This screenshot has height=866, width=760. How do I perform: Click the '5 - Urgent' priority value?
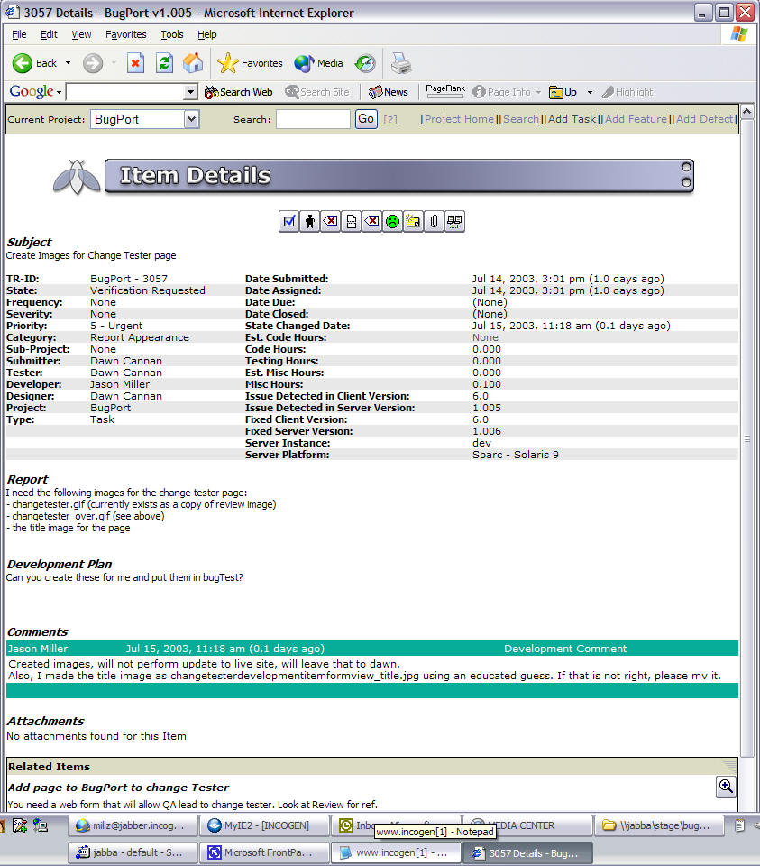pyautogui.click(x=116, y=326)
